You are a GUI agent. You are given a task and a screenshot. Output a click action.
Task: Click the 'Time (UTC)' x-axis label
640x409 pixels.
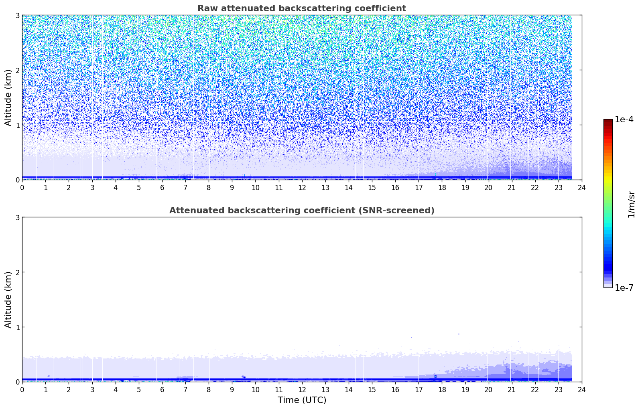(x=302, y=400)
